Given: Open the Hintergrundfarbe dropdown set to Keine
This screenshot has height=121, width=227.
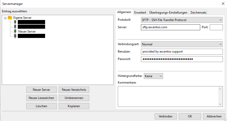Looking at the screenshot, I should [153, 76].
